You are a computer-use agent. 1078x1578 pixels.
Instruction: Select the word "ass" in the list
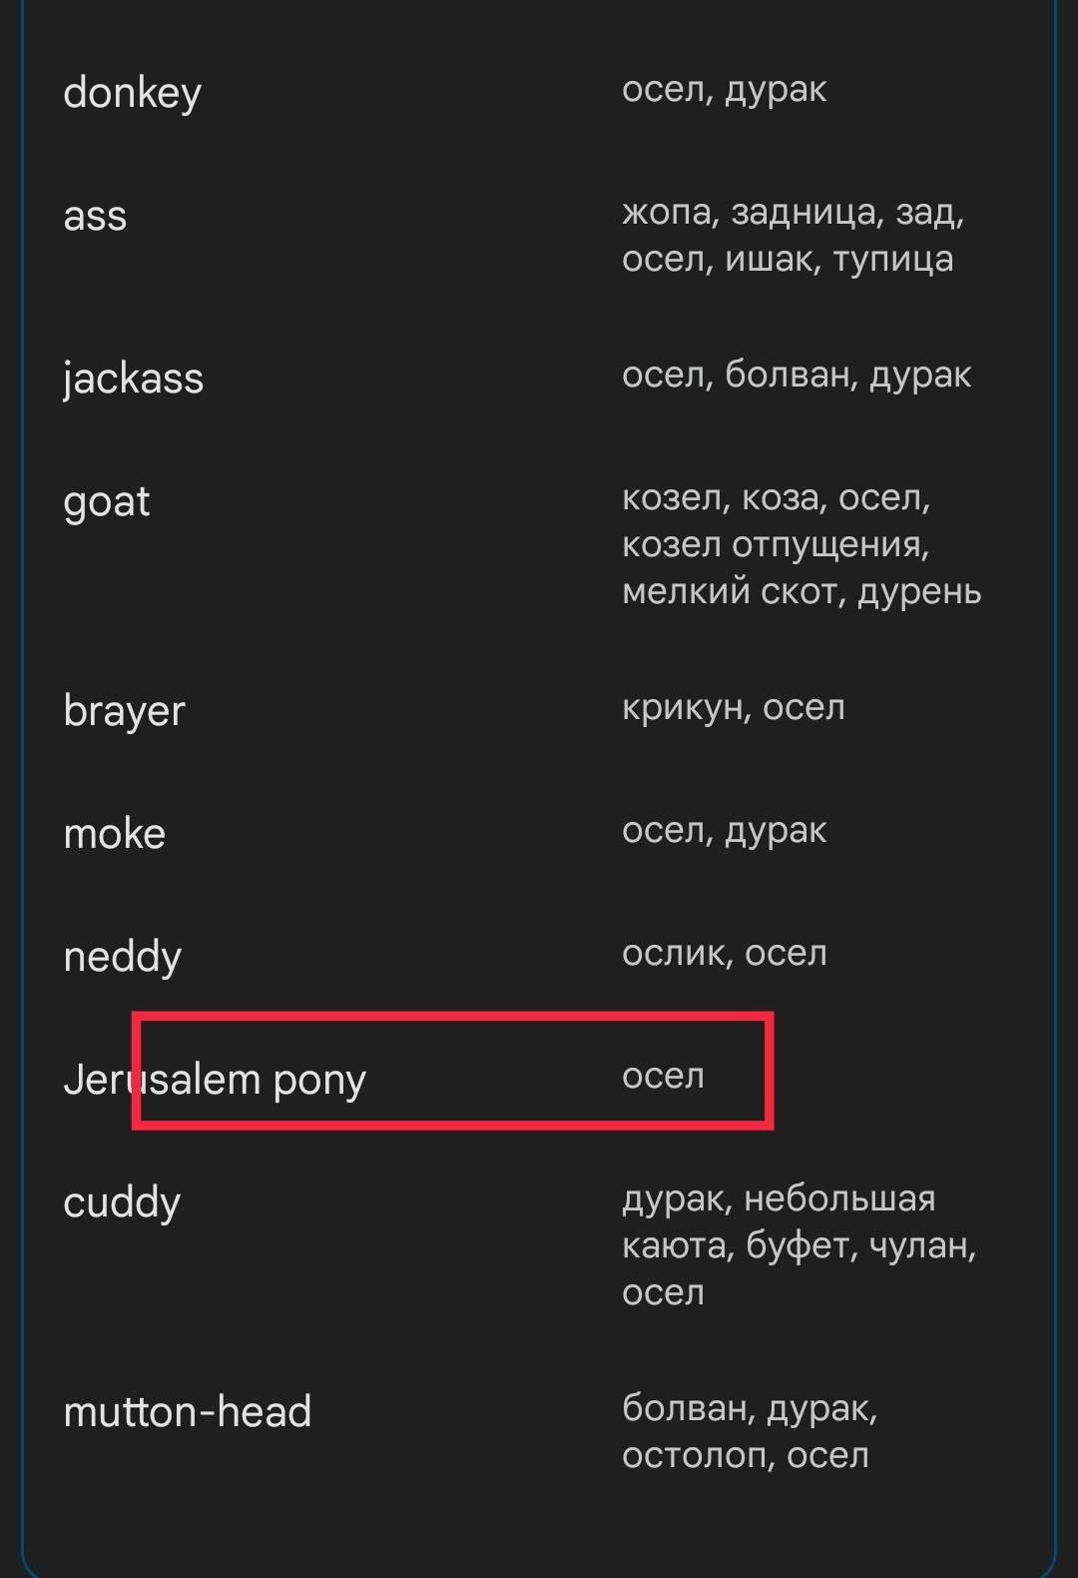[x=96, y=216]
